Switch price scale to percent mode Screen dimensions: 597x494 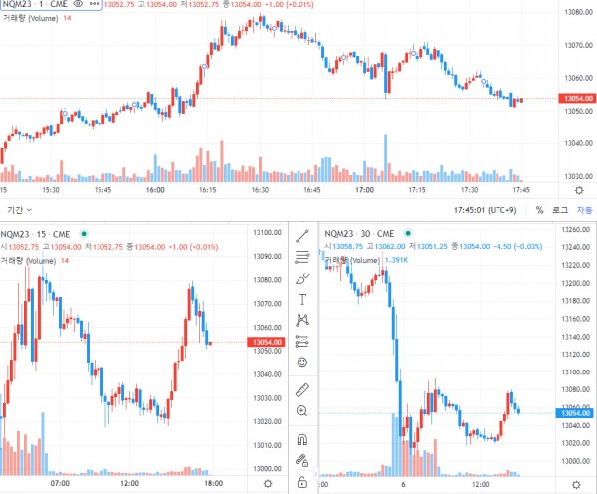(x=539, y=210)
